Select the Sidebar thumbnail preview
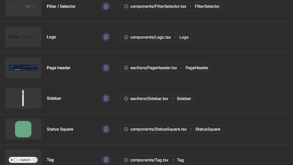 (x=23, y=98)
